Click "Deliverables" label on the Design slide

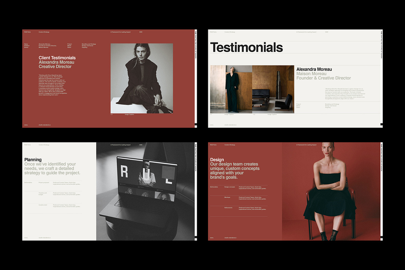coord(214,187)
